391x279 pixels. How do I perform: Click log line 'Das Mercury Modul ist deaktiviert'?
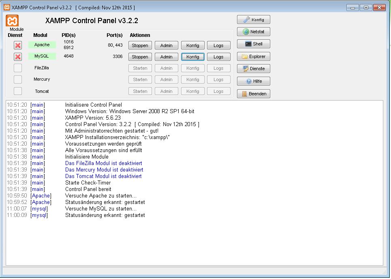(104, 170)
